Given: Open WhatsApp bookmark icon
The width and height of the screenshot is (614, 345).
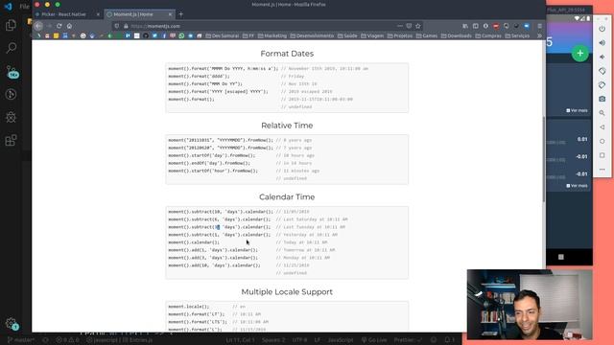Looking at the screenshot, I should 181,35.
